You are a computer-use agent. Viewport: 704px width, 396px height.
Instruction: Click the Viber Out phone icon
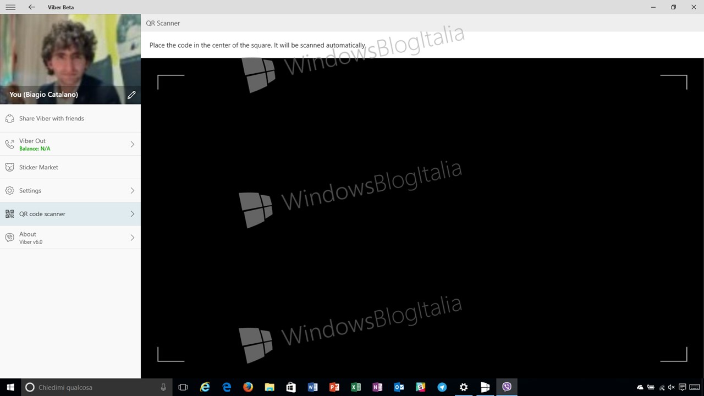(x=9, y=144)
